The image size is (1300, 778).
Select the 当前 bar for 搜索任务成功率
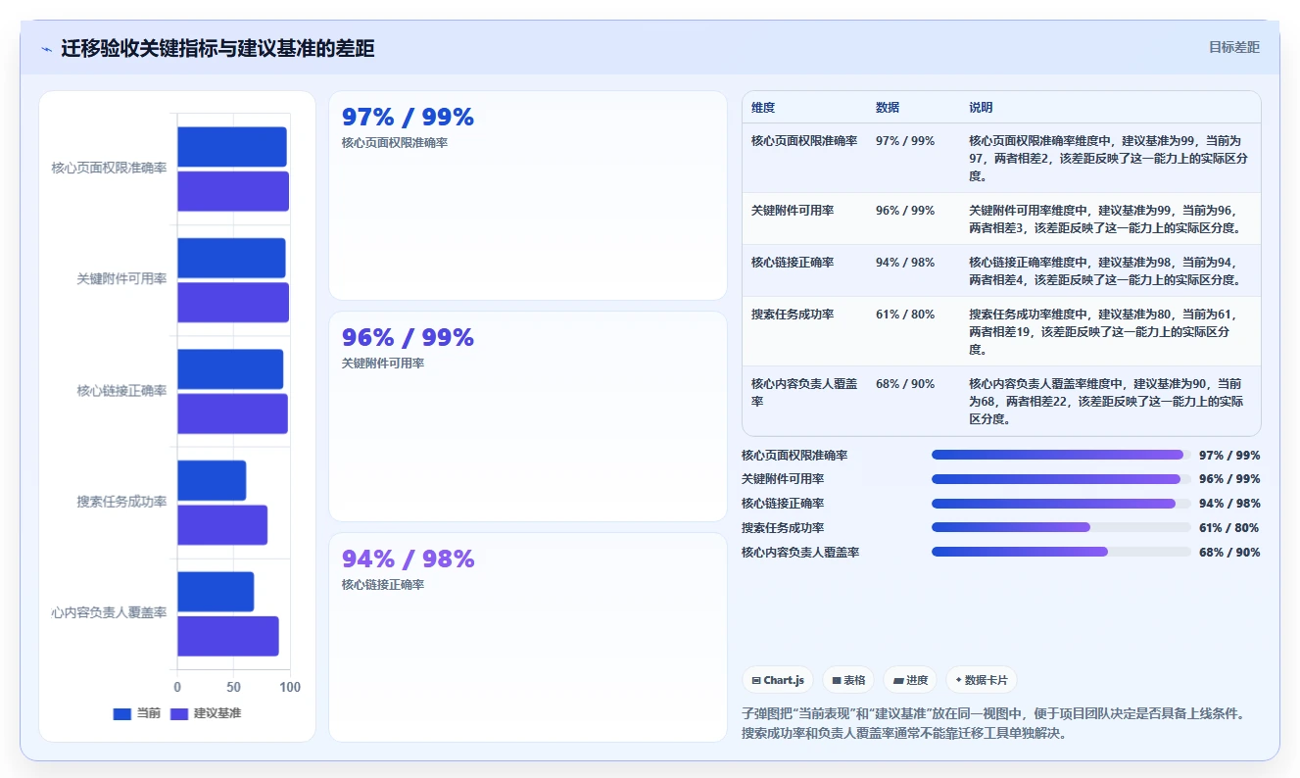click(212, 480)
